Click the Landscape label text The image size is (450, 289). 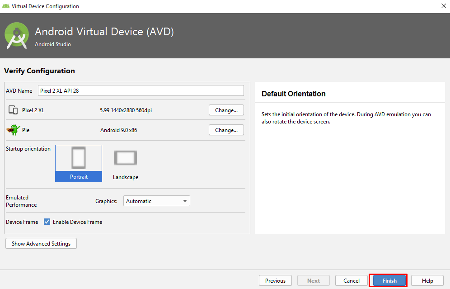click(126, 177)
